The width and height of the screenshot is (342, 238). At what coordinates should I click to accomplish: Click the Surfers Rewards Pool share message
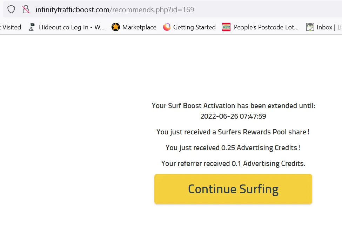tap(233, 132)
